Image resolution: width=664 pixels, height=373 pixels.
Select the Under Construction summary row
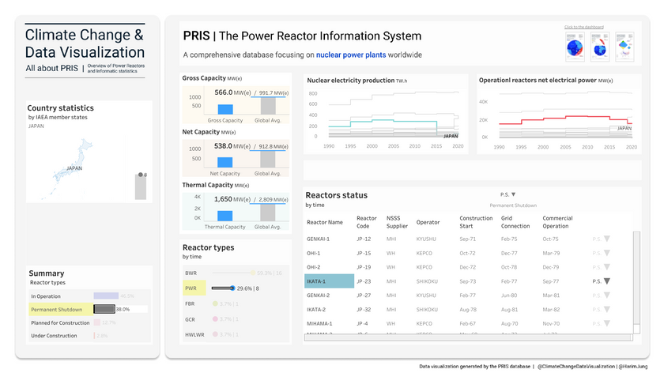[90, 336]
